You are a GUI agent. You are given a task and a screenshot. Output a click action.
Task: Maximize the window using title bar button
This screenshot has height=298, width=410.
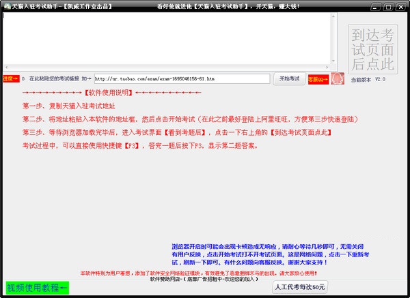point(388,7)
